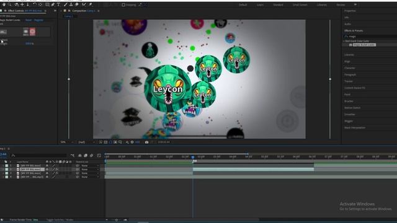The height and width of the screenshot is (223, 397).
Task: Open the Effect Controls panel tab
Action: click(x=25, y=11)
